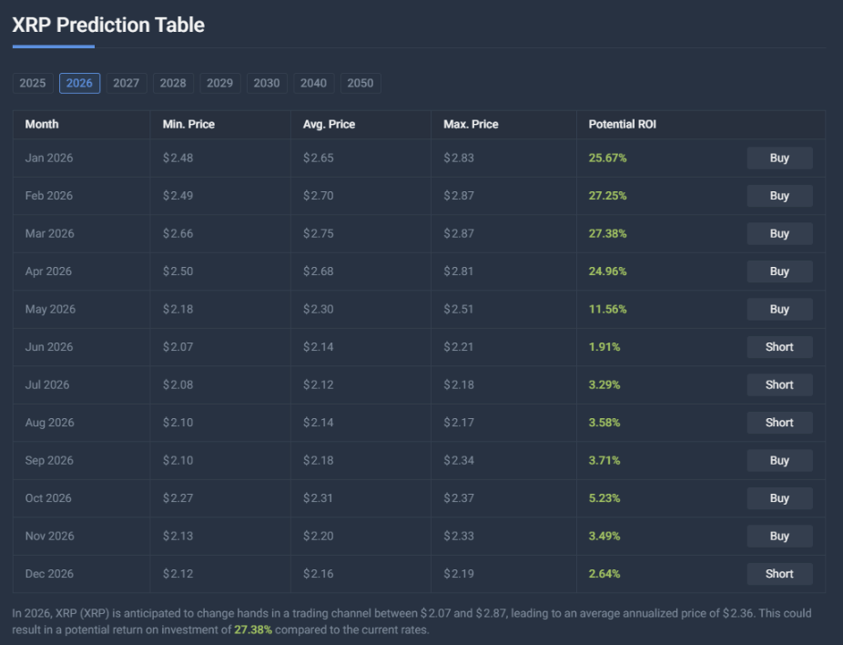Click the active 2026 tab
This screenshot has height=645, width=843.
[79, 83]
